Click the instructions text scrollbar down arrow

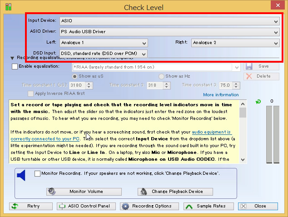pos(243,159)
